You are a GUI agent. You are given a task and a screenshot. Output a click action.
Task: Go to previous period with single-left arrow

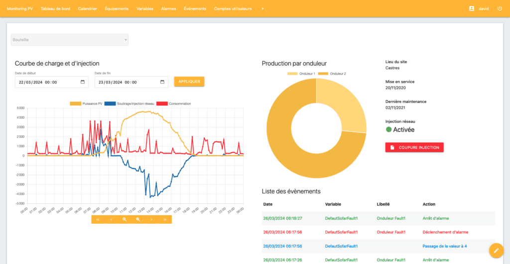[x=111, y=219]
